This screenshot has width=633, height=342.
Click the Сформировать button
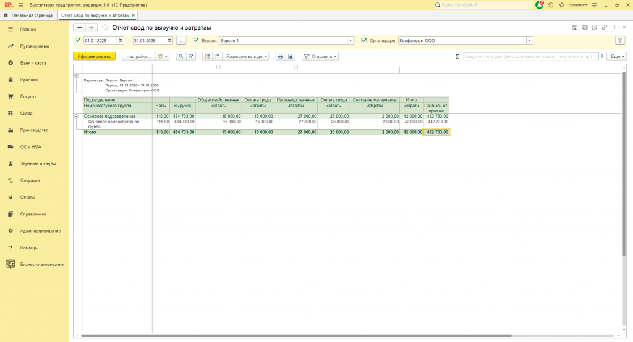point(94,56)
